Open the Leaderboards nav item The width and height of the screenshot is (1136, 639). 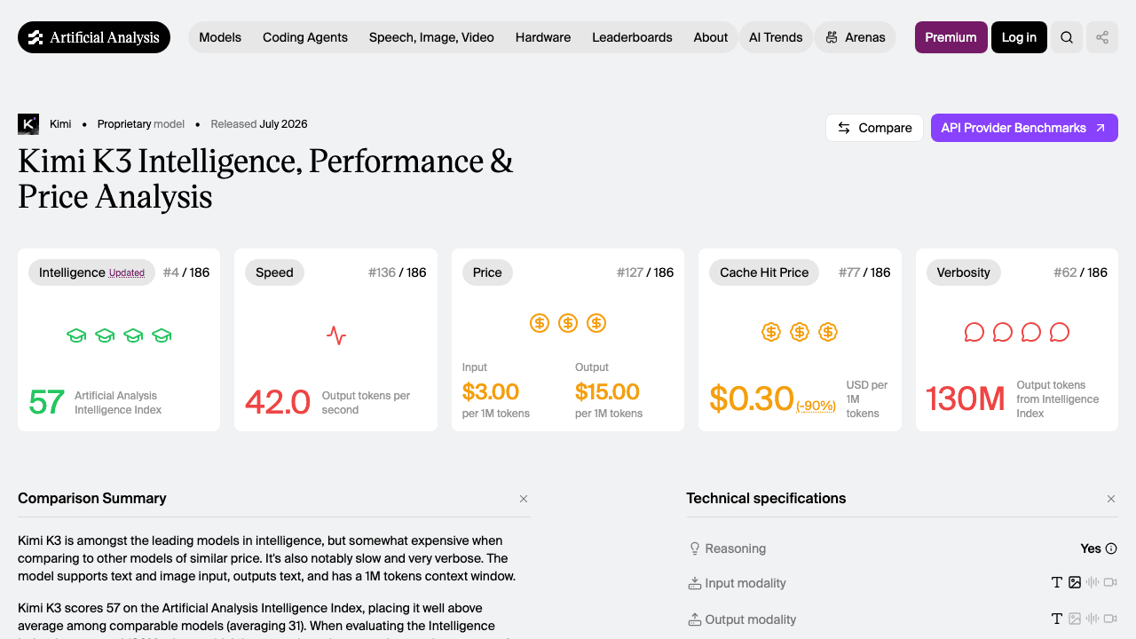click(632, 37)
